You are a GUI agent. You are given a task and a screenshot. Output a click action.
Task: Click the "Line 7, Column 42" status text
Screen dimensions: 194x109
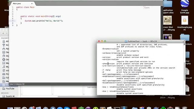click(17, 84)
